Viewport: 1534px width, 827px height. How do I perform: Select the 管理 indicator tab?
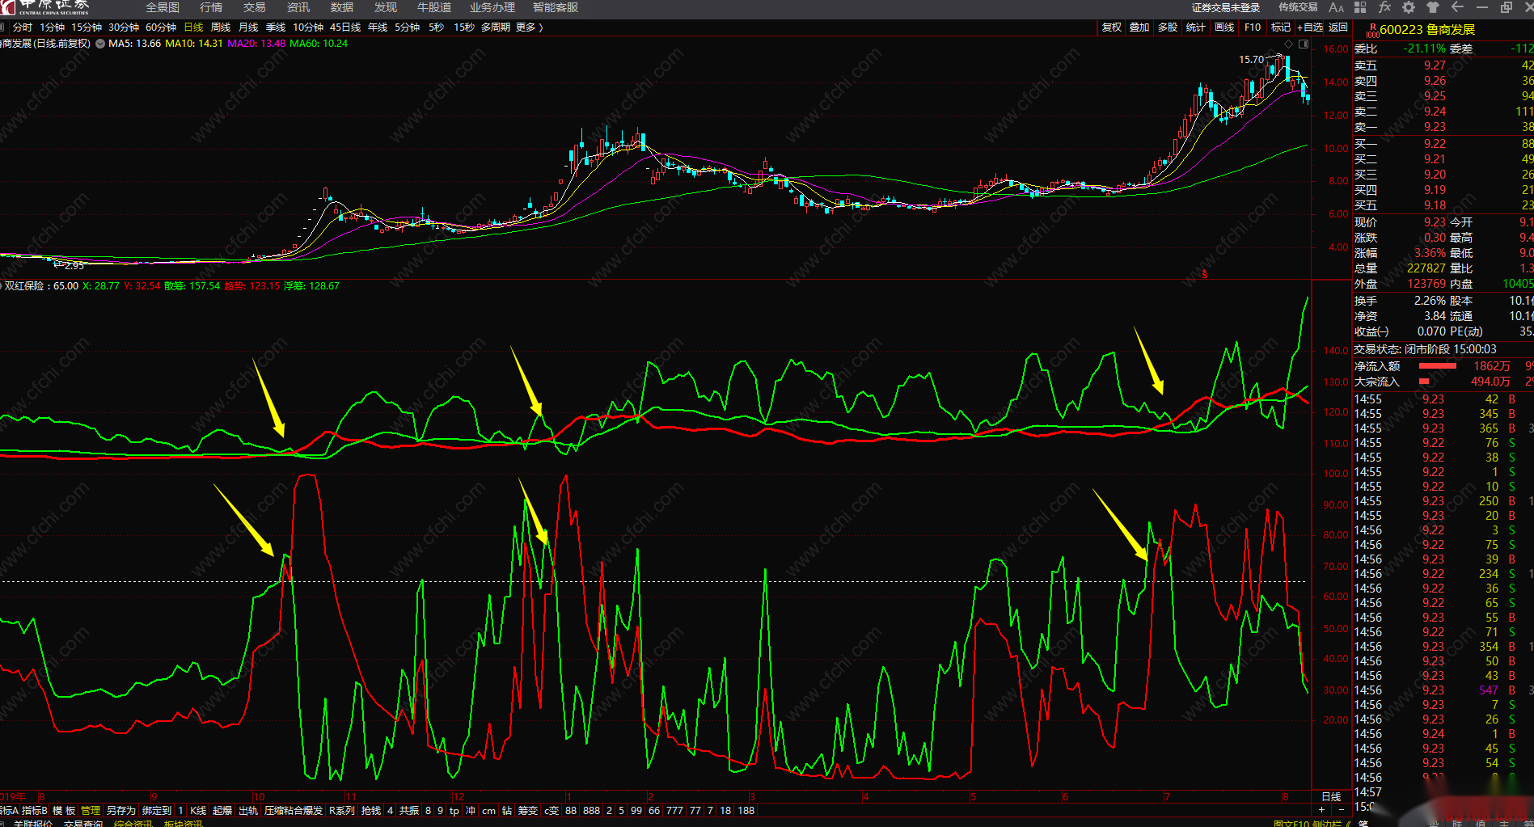(91, 810)
